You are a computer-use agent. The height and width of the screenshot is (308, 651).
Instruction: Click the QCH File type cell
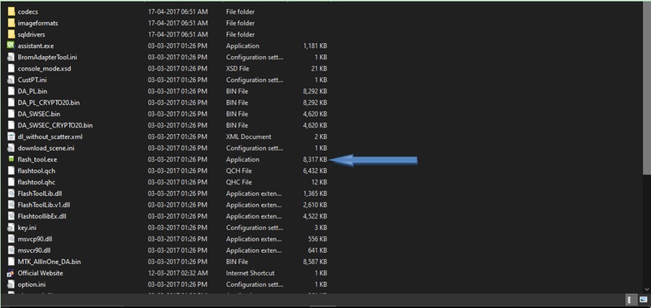239,171
